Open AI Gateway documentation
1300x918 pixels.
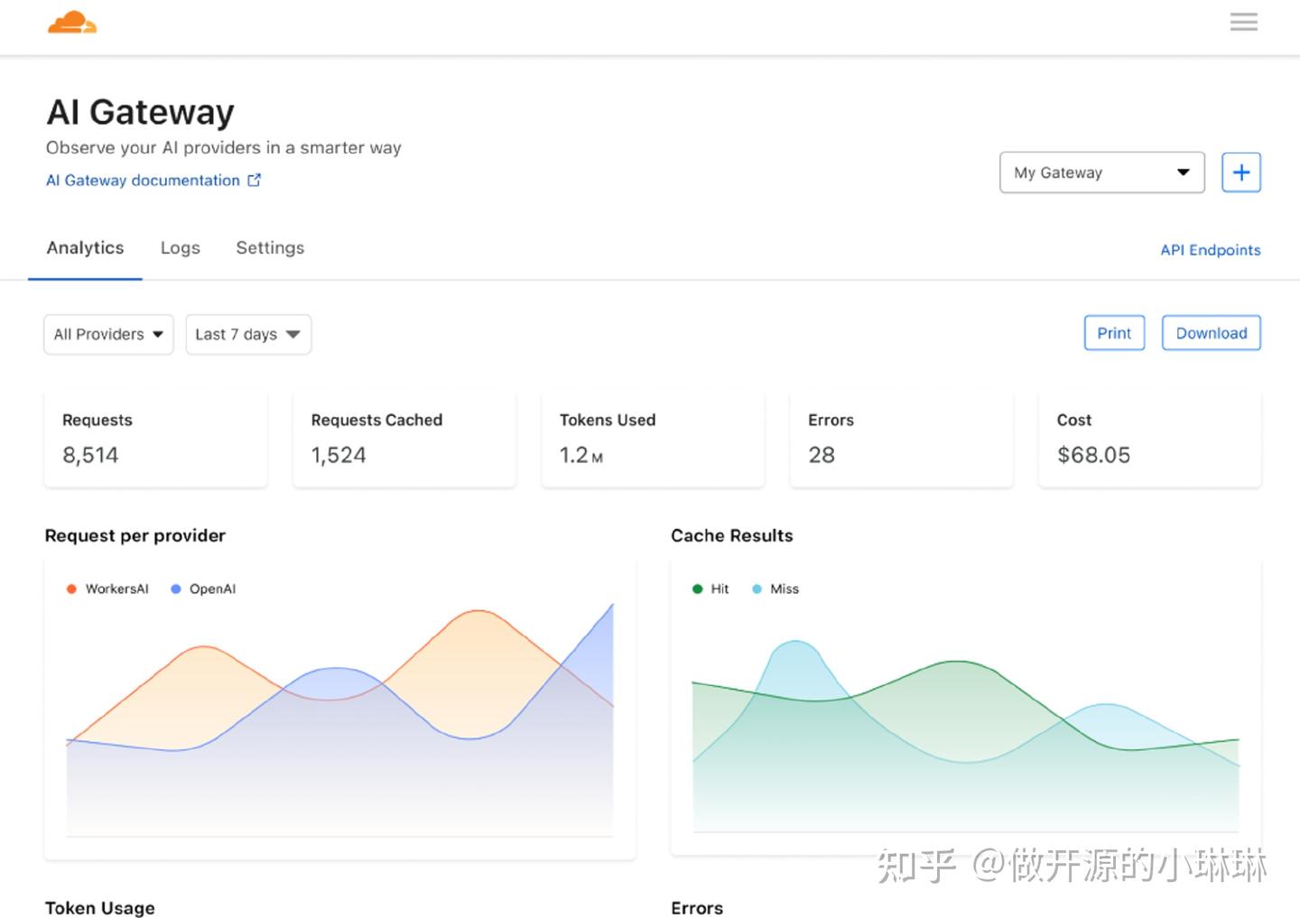143,180
